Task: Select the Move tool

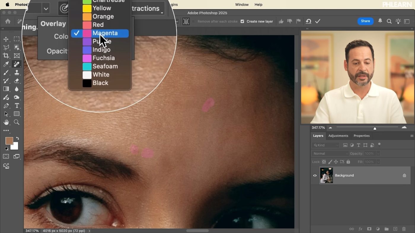Action: coord(6,39)
